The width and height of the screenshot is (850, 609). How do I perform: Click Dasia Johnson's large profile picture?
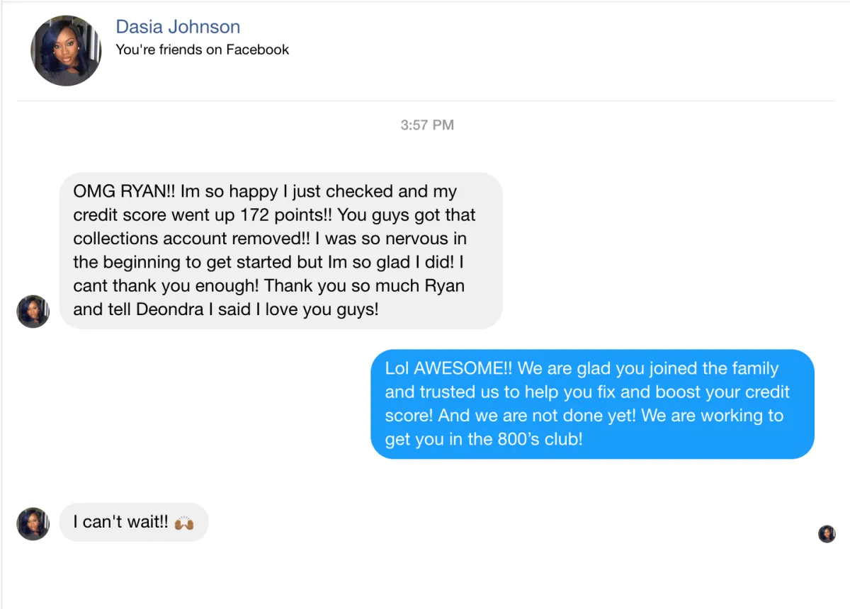coord(66,51)
